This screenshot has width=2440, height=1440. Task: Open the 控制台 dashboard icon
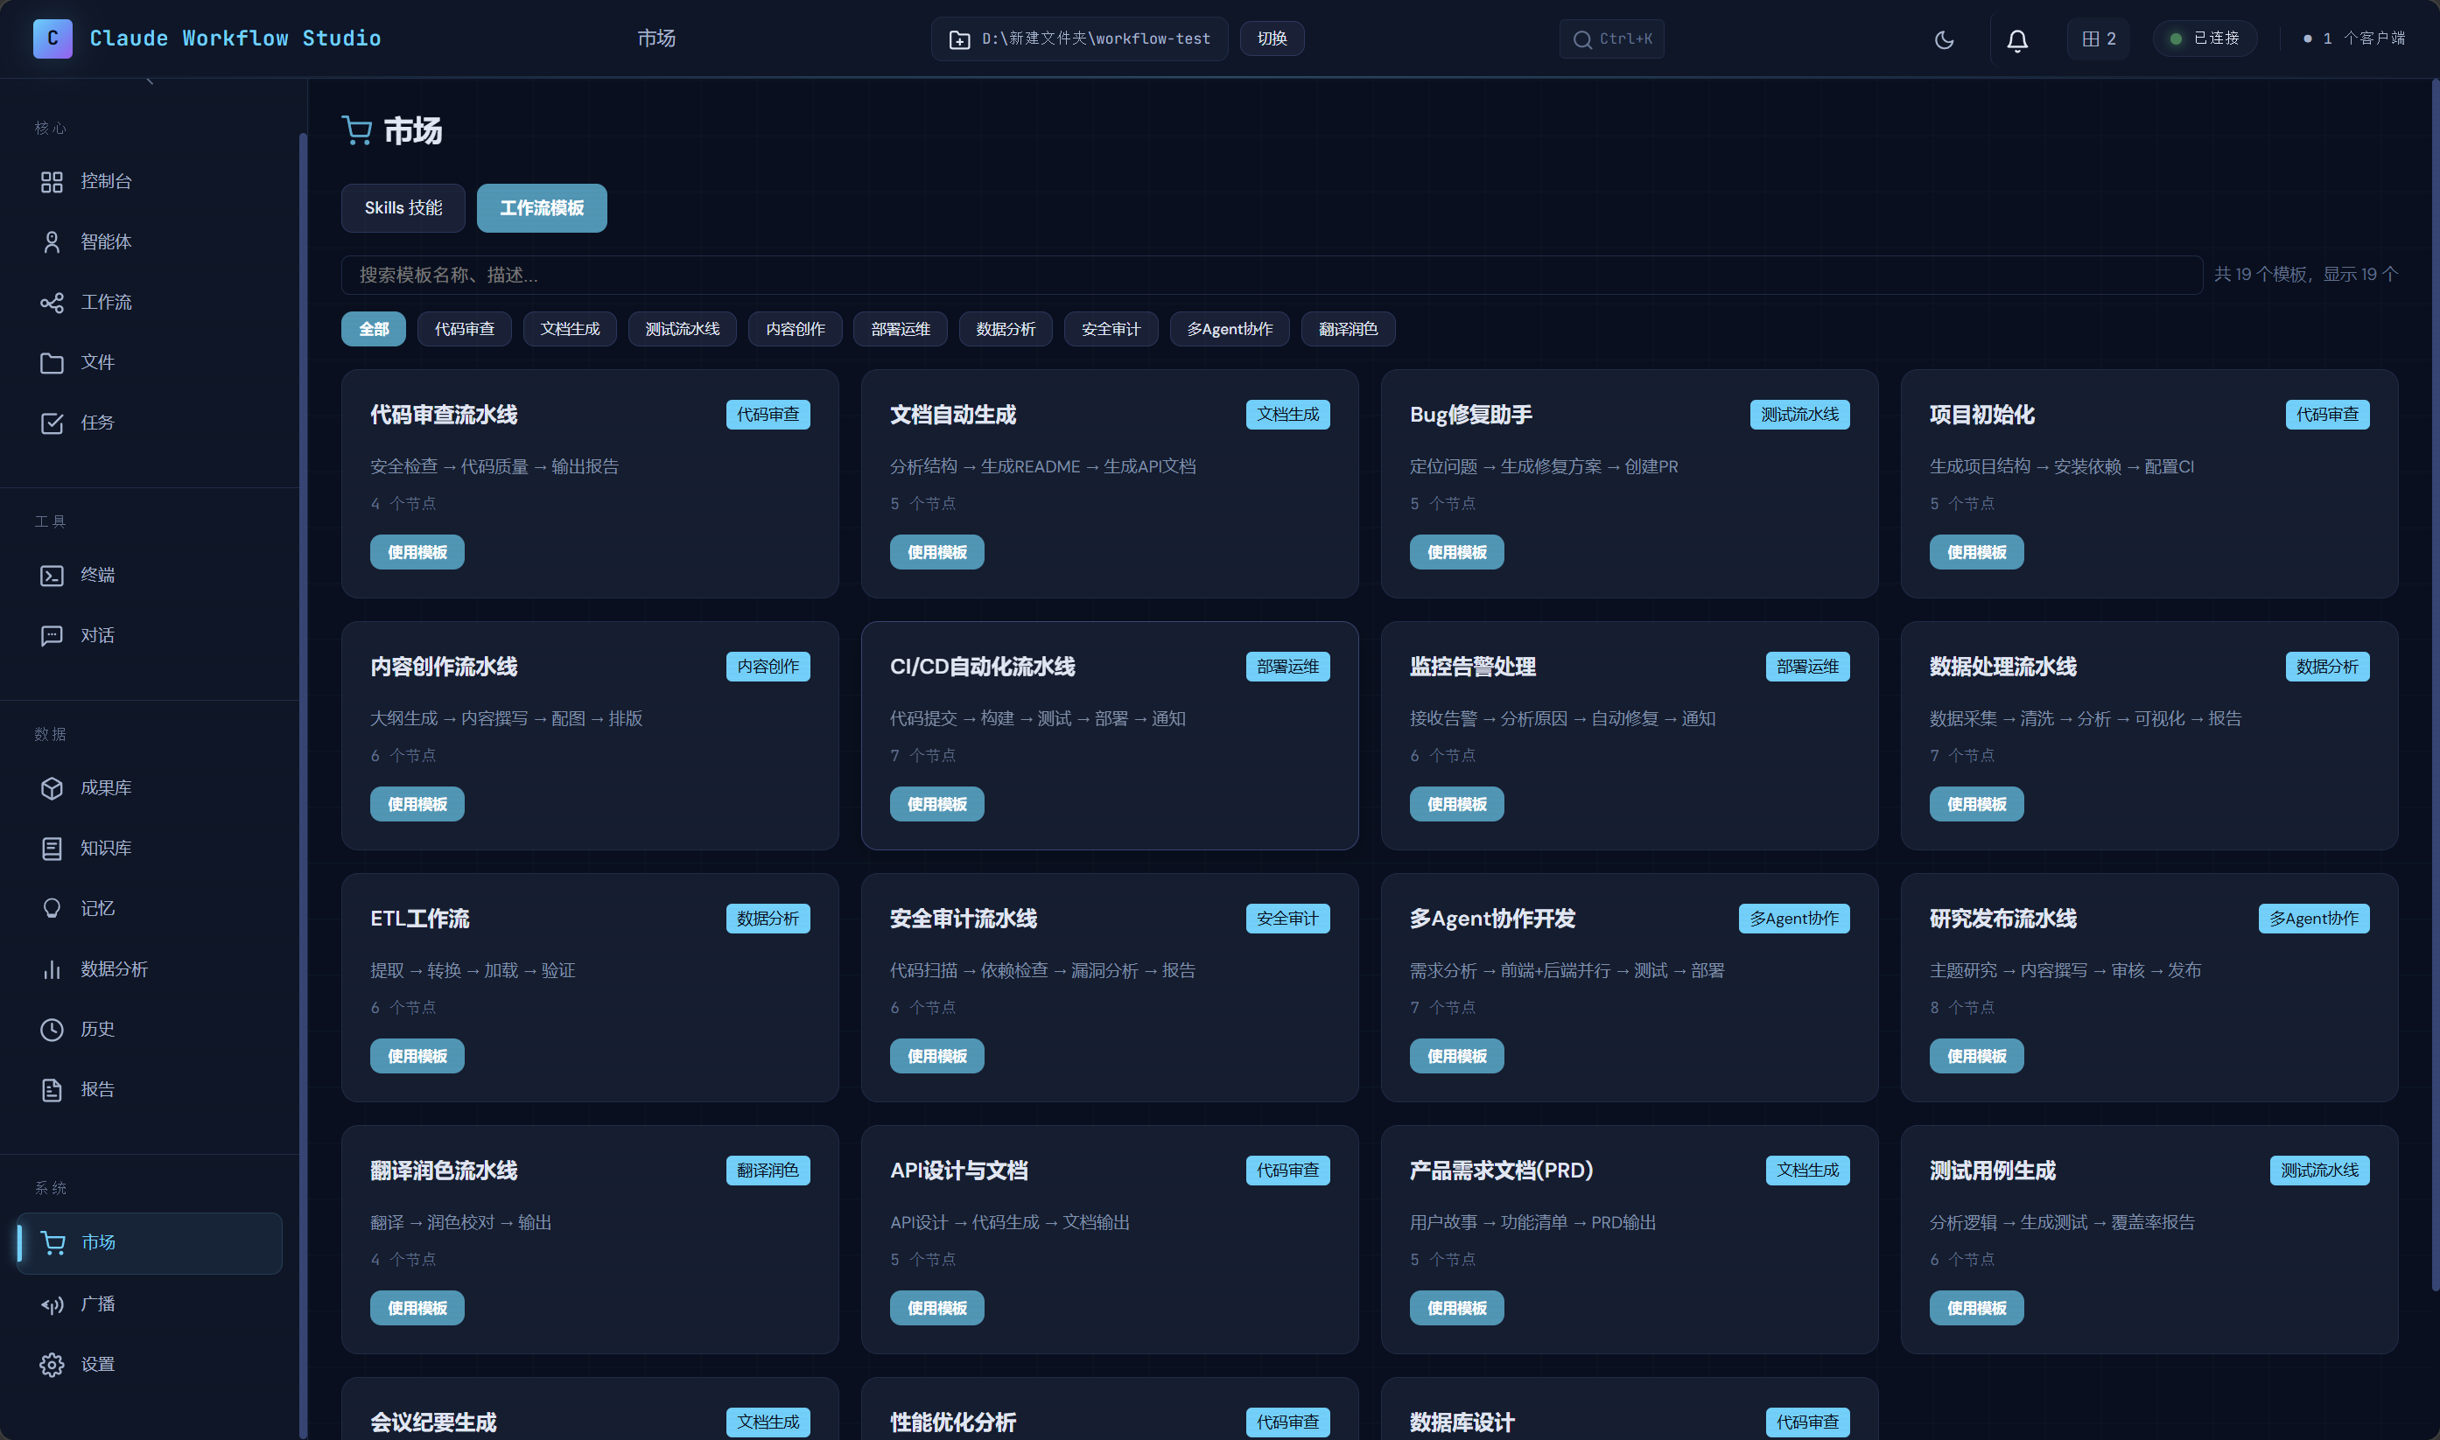point(52,181)
